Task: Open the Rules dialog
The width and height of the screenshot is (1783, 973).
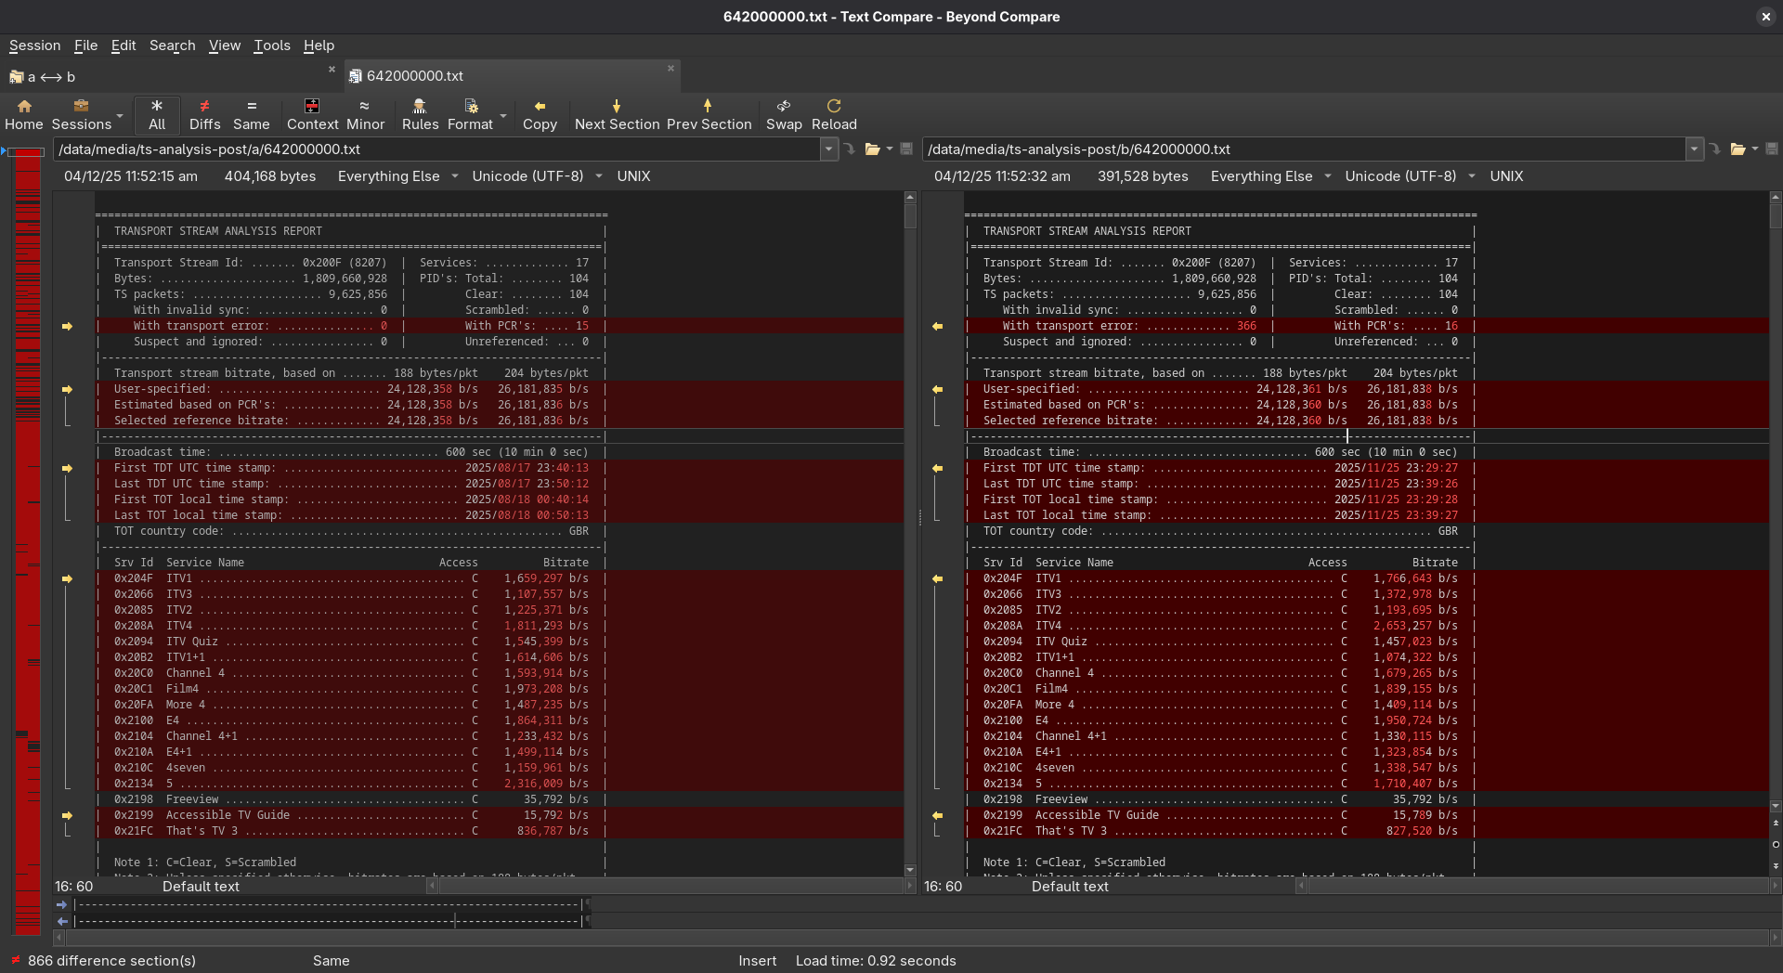Action: point(420,114)
